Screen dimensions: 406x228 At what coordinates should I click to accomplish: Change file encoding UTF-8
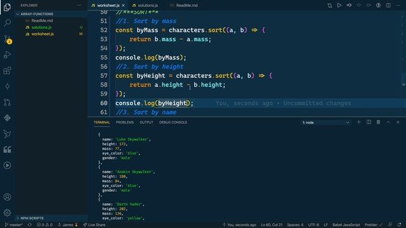click(x=313, y=225)
